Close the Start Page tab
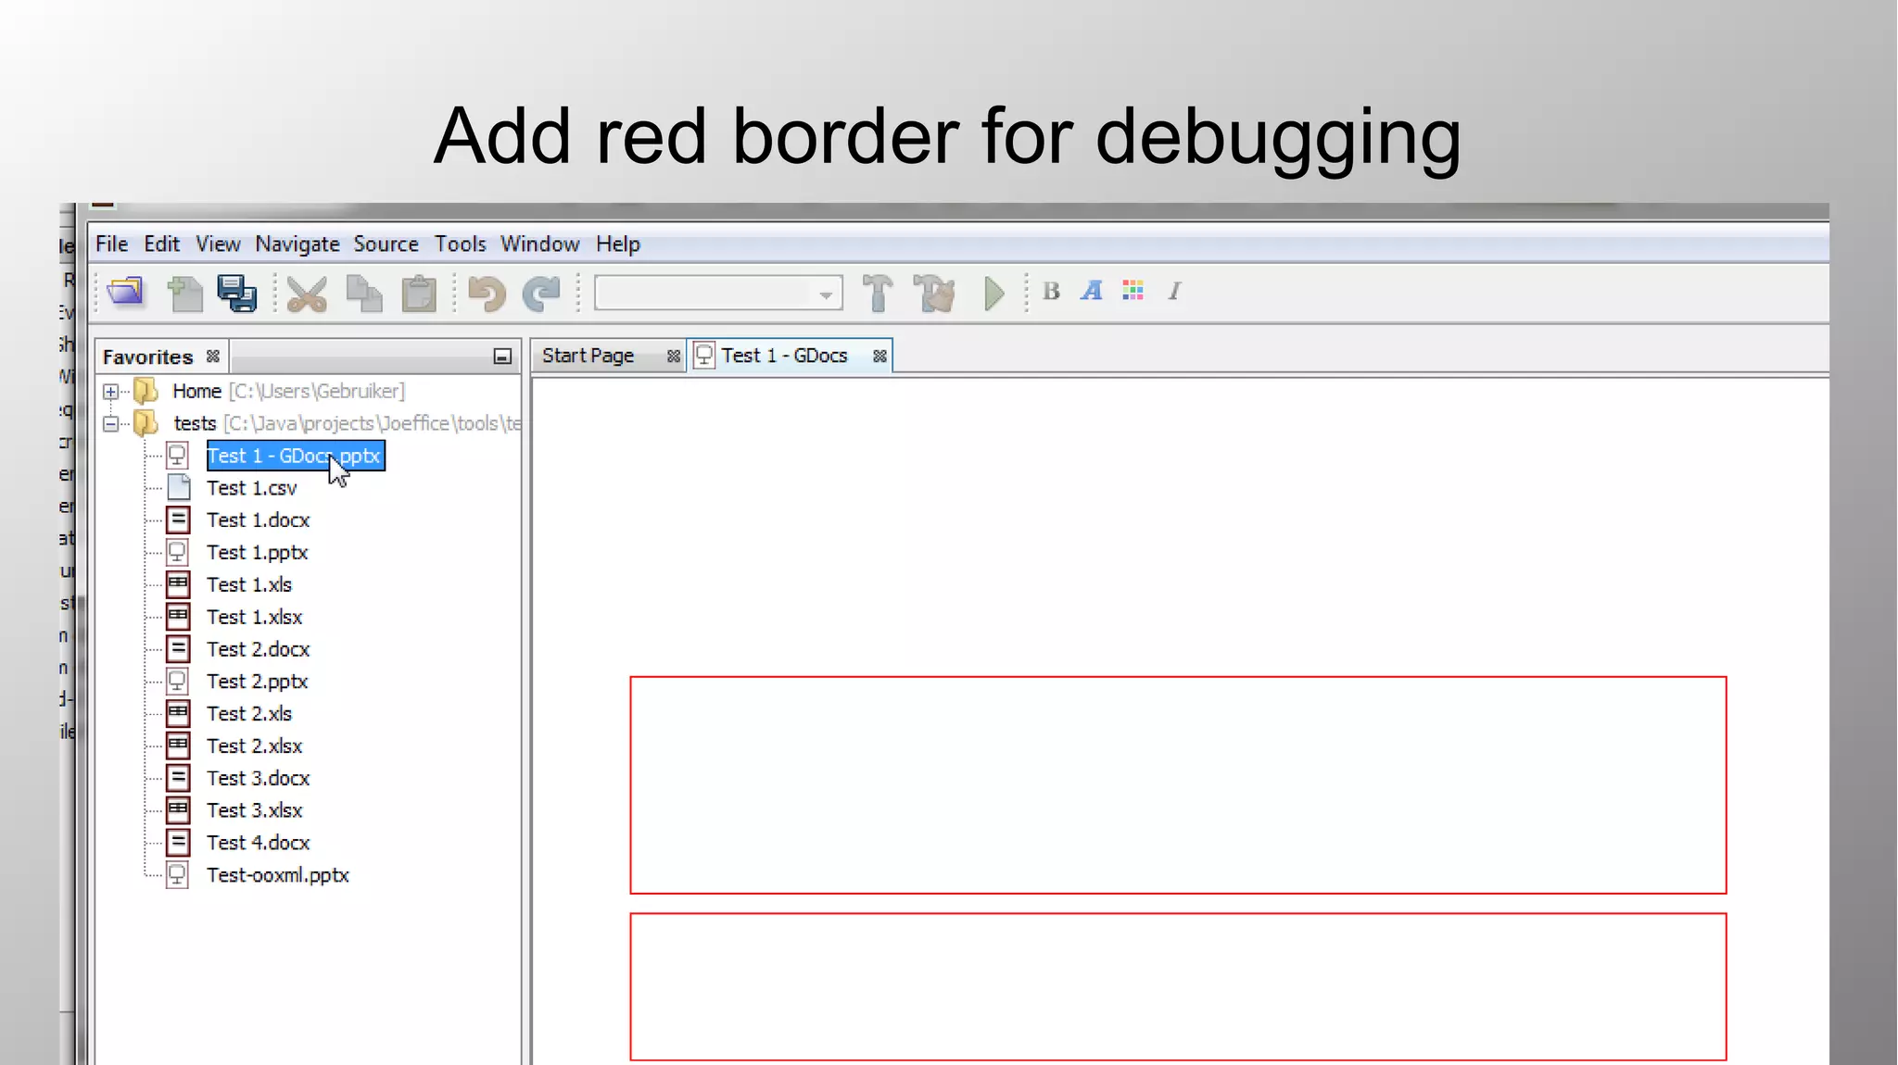The image size is (1898, 1065). click(674, 356)
